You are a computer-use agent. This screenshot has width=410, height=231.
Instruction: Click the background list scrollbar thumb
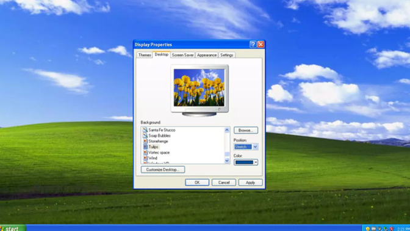click(x=227, y=155)
